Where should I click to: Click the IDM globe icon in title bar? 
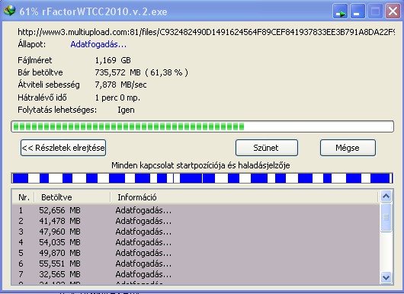click(10, 11)
